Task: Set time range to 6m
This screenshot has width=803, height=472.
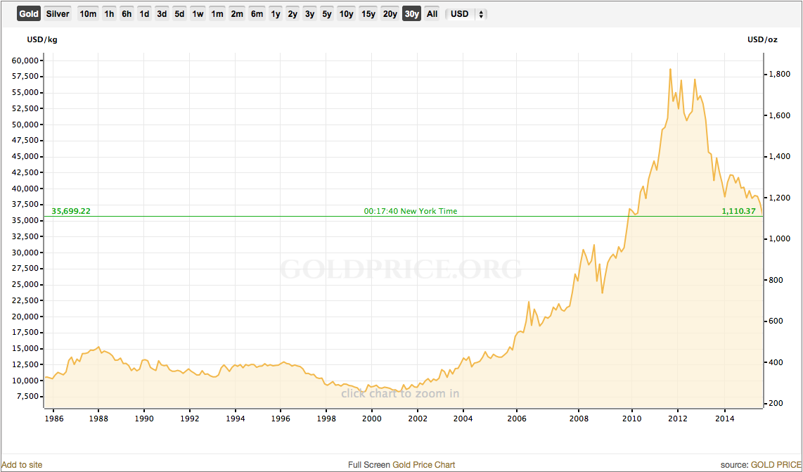Action: [257, 14]
